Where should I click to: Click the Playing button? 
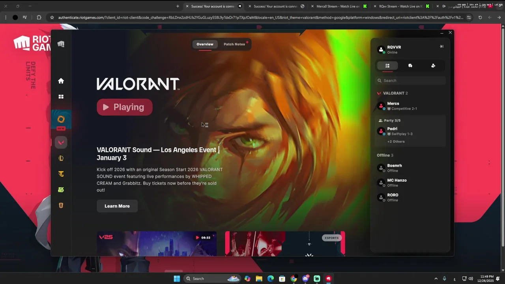[125, 107]
